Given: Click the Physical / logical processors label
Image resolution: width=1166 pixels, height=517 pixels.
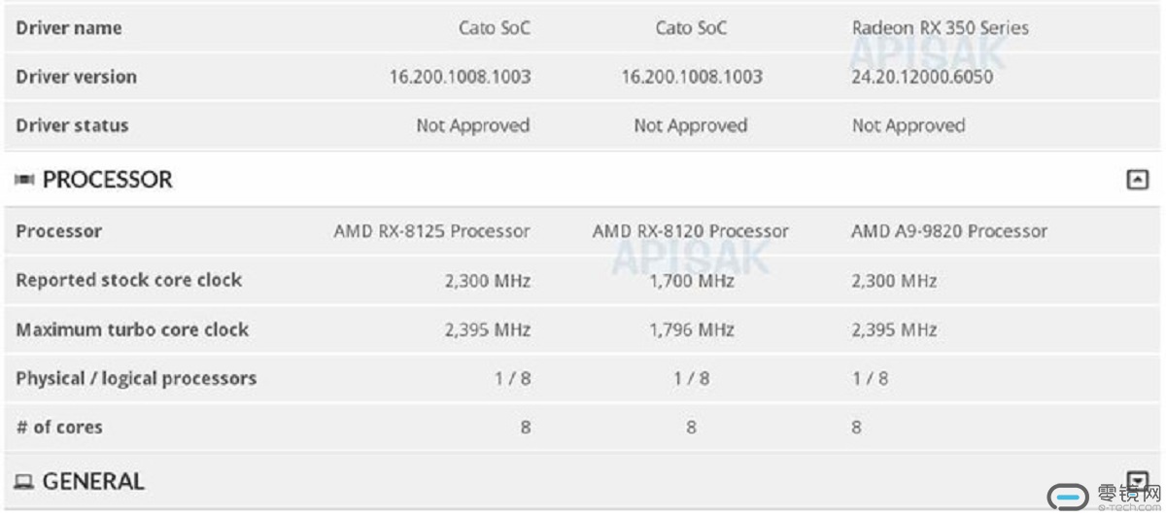Looking at the screenshot, I should (x=136, y=378).
